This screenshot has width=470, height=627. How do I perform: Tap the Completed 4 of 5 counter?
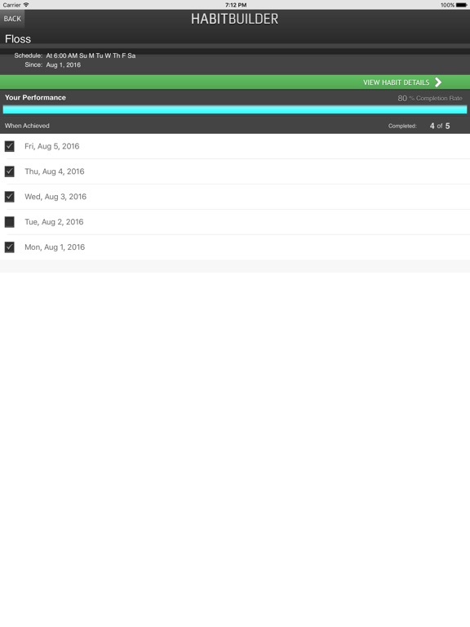419,126
